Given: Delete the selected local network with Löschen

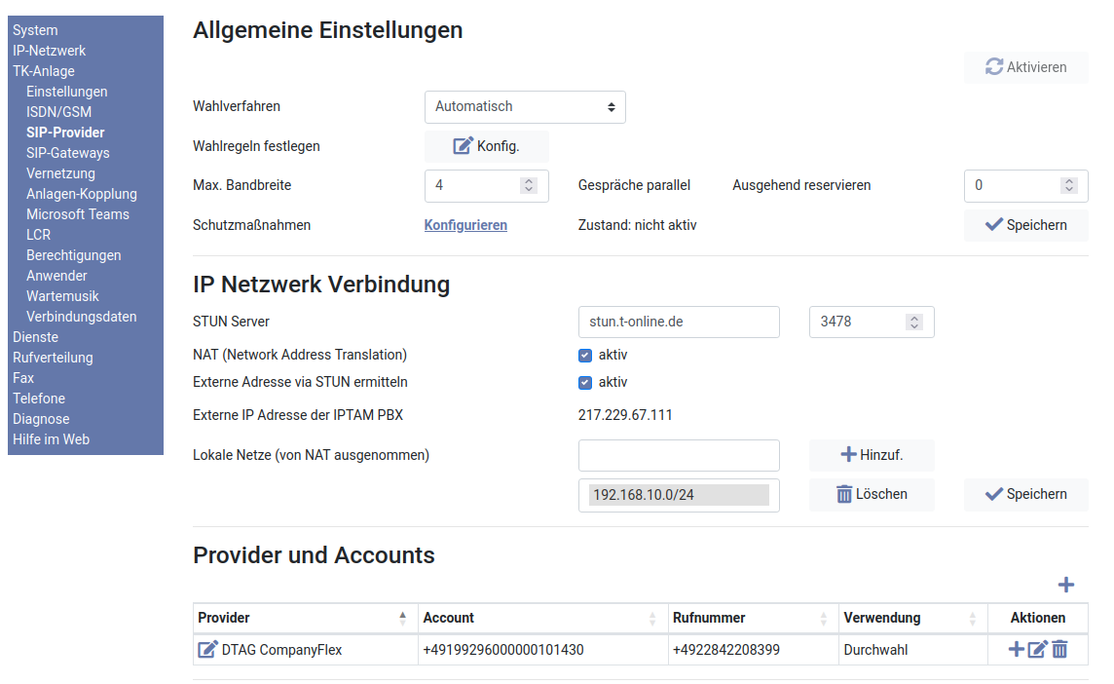Looking at the screenshot, I should (x=872, y=494).
